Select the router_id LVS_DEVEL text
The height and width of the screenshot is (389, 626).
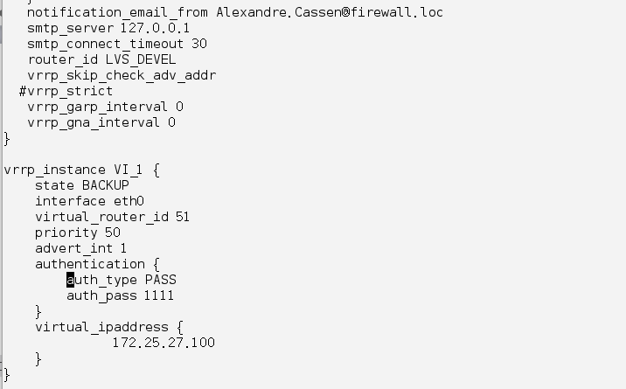pyautogui.click(x=101, y=59)
